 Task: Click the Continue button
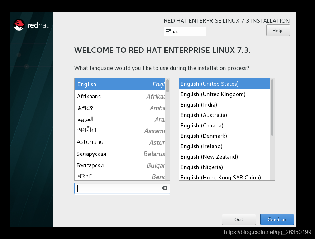pos(277,219)
